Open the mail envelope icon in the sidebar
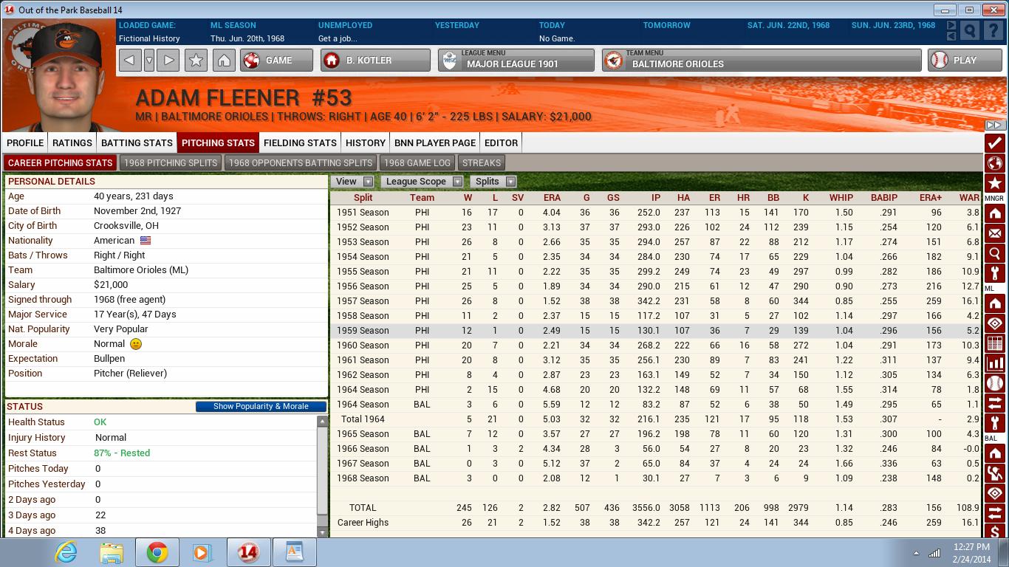This screenshot has width=1009, height=567. click(995, 233)
